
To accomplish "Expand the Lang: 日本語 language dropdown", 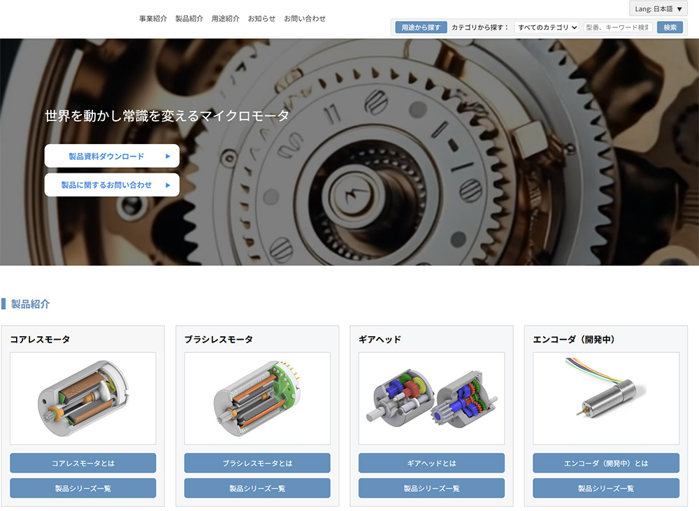I will point(658,9).
